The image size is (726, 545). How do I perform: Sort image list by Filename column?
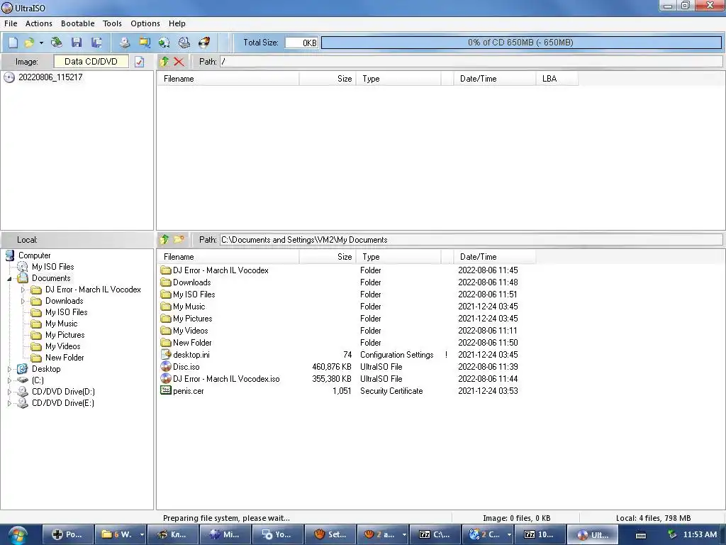point(228,79)
